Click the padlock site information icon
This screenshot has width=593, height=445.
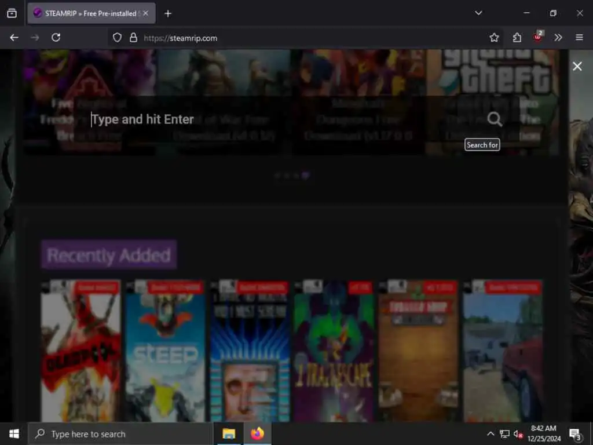tap(133, 38)
